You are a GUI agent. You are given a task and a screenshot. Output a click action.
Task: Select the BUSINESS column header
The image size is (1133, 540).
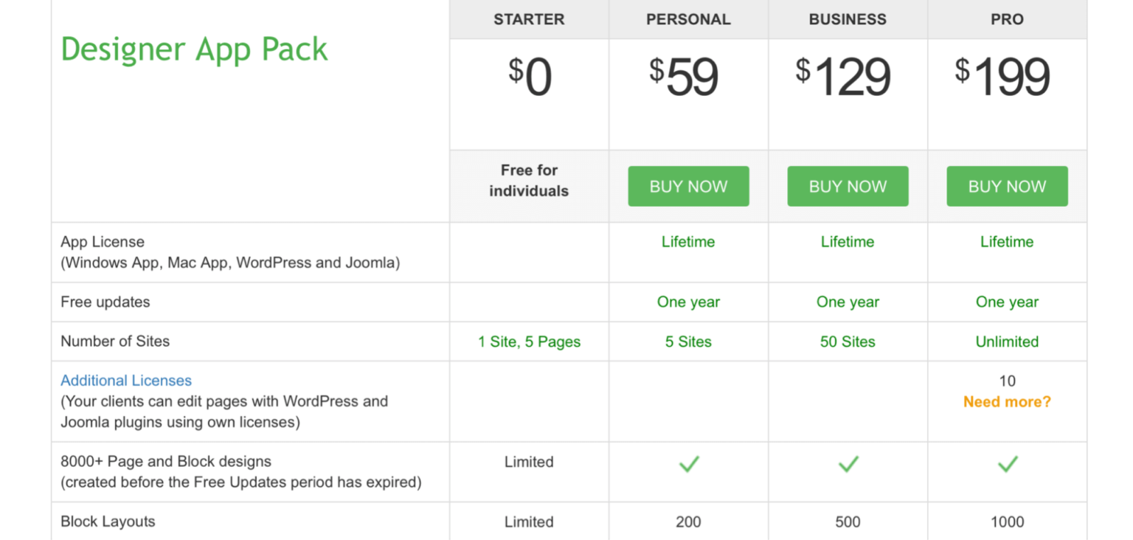848,19
